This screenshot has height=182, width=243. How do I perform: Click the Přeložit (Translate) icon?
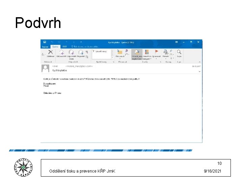[x=166, y=52]
